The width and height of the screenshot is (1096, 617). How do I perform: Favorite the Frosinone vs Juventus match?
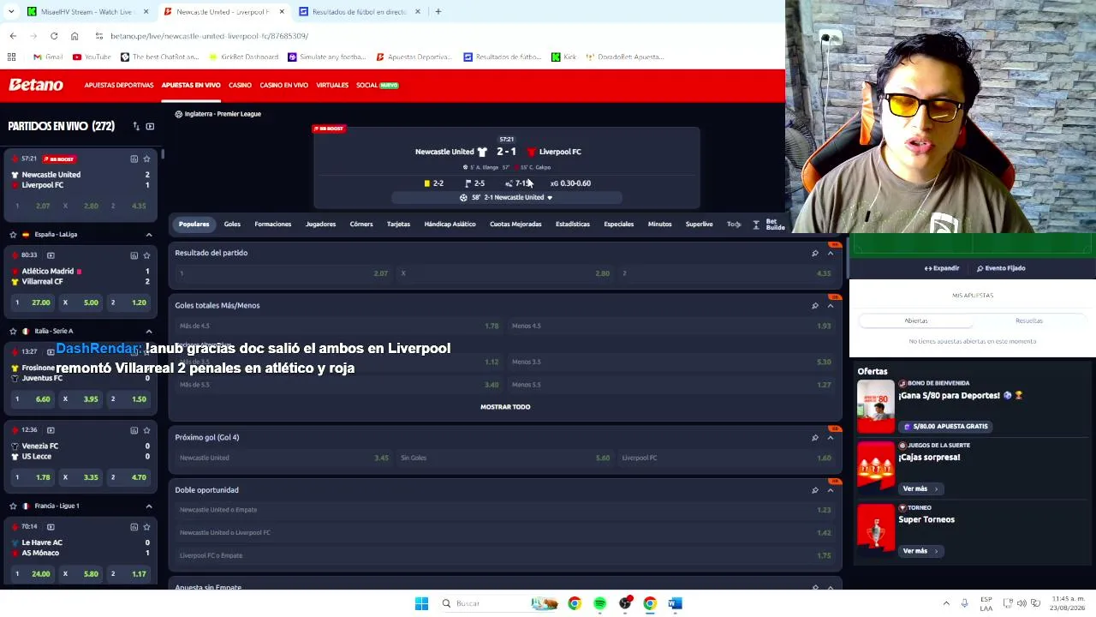(146, 351)
